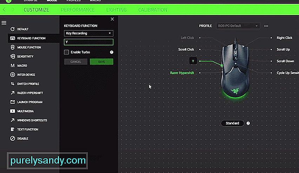The height and width of the screenshot is (173, 299).
Task: Click the Default reset icon
Action: pos(13,29)
